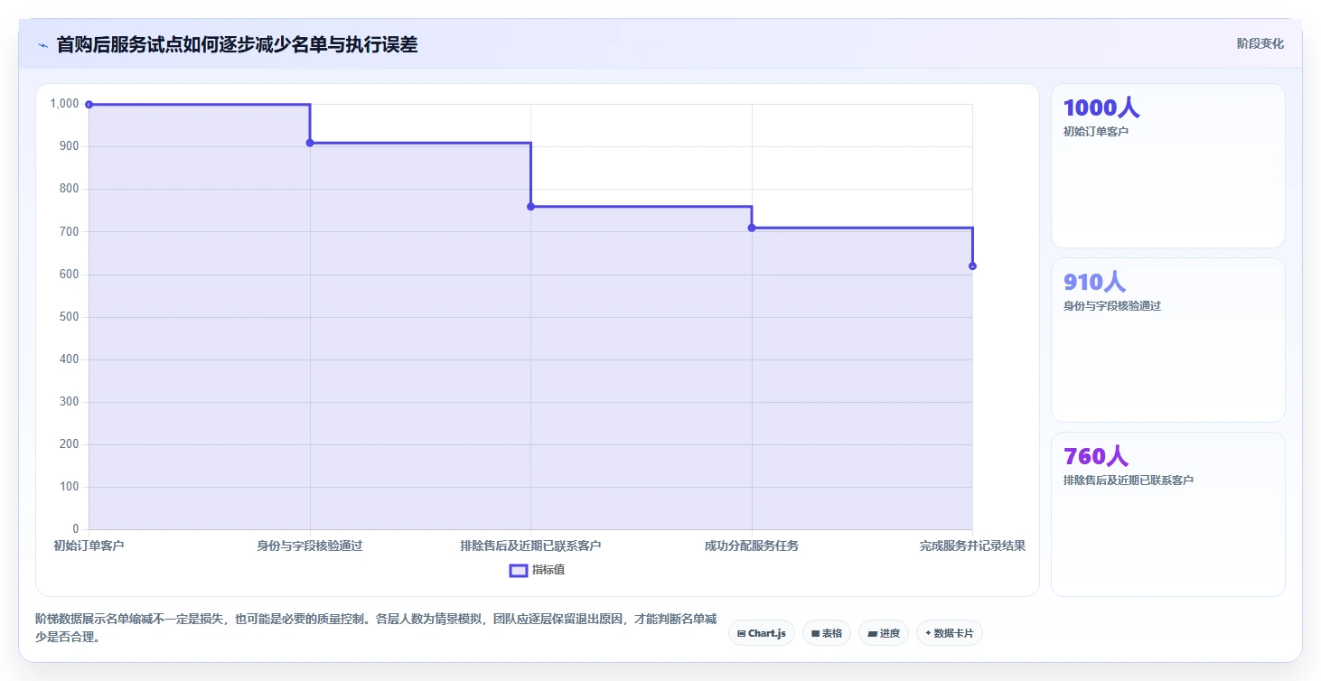Click the final 620 data point
The image size is (1321, 681).
972,266
